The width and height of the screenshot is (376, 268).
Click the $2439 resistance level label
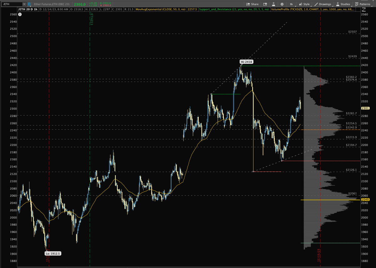click(x=352, y=56)
